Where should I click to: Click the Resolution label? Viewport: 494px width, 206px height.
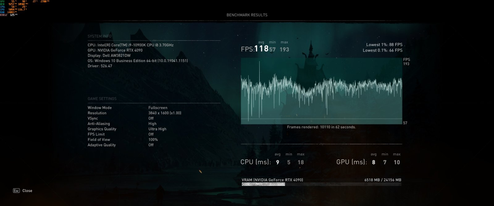pos(97,113)
